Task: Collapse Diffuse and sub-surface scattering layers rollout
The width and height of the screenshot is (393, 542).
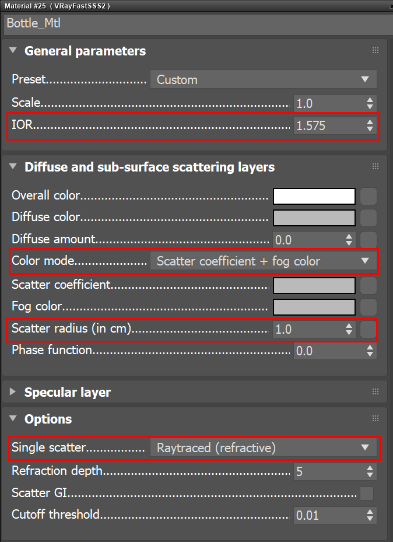Action: [13, 167]
